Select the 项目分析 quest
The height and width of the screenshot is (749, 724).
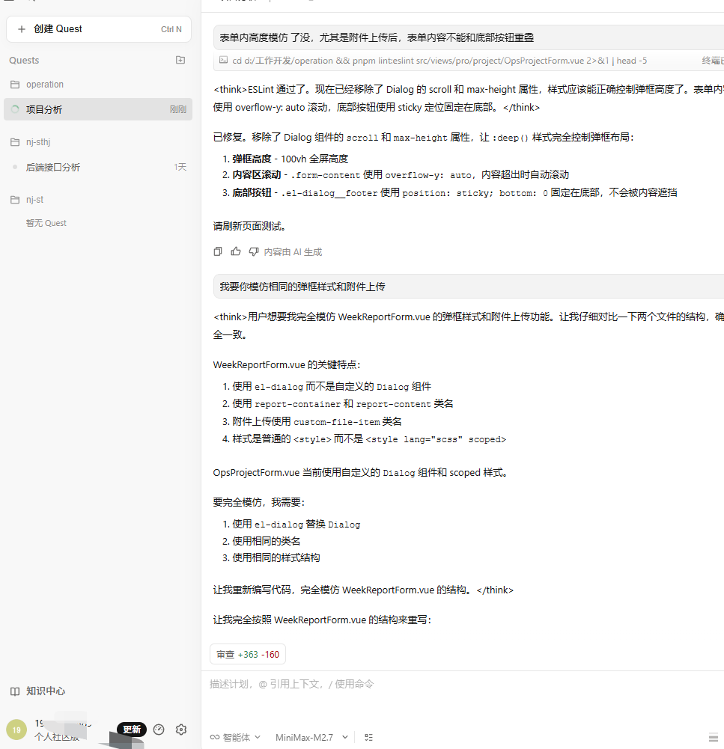click(98, 109)
